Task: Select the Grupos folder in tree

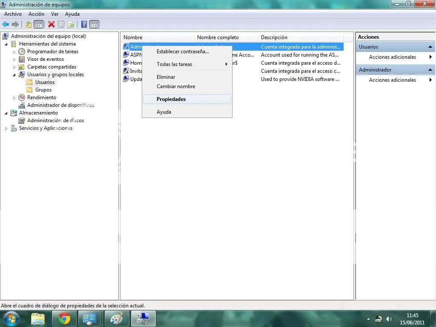Action: point(43,90)
